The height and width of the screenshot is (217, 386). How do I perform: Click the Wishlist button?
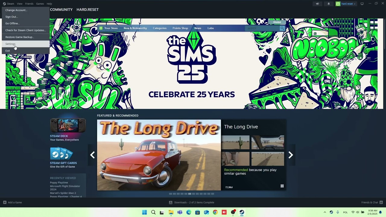point(277,22)
